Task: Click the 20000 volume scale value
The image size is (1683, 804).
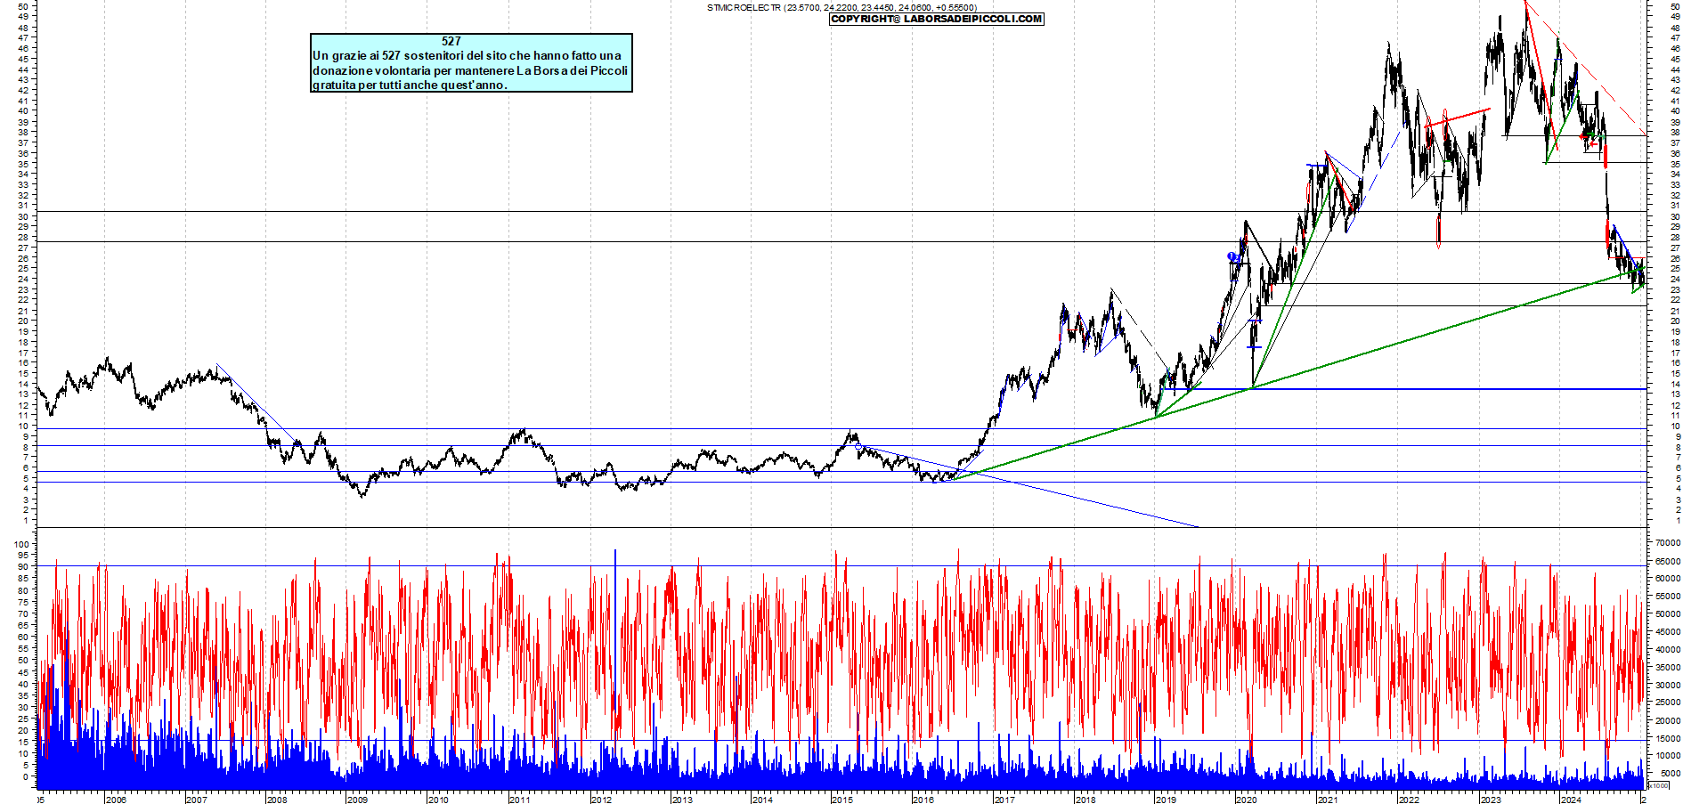Action: 1667,720
